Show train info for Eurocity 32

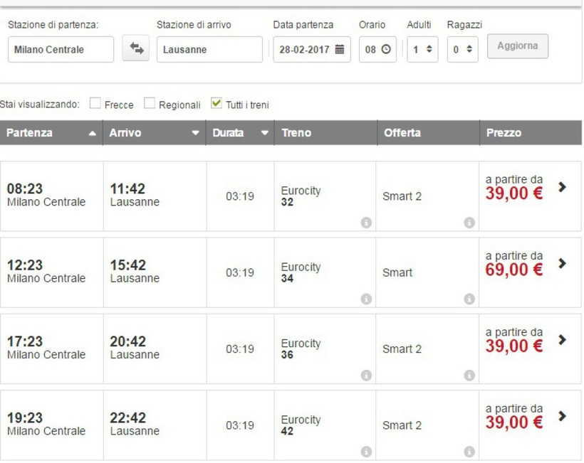click(366, 223)
